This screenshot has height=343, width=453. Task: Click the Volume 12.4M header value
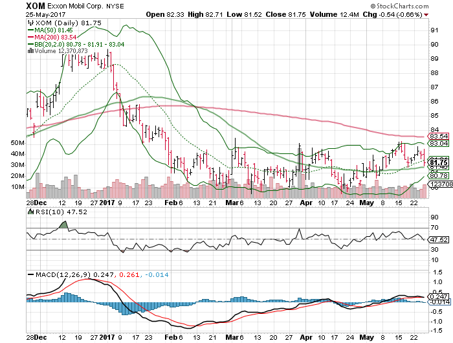point(335,14)
